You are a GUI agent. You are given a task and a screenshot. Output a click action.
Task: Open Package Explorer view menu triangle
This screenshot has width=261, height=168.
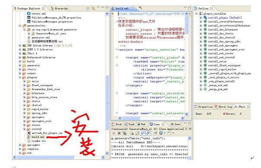tap(98, 7)
